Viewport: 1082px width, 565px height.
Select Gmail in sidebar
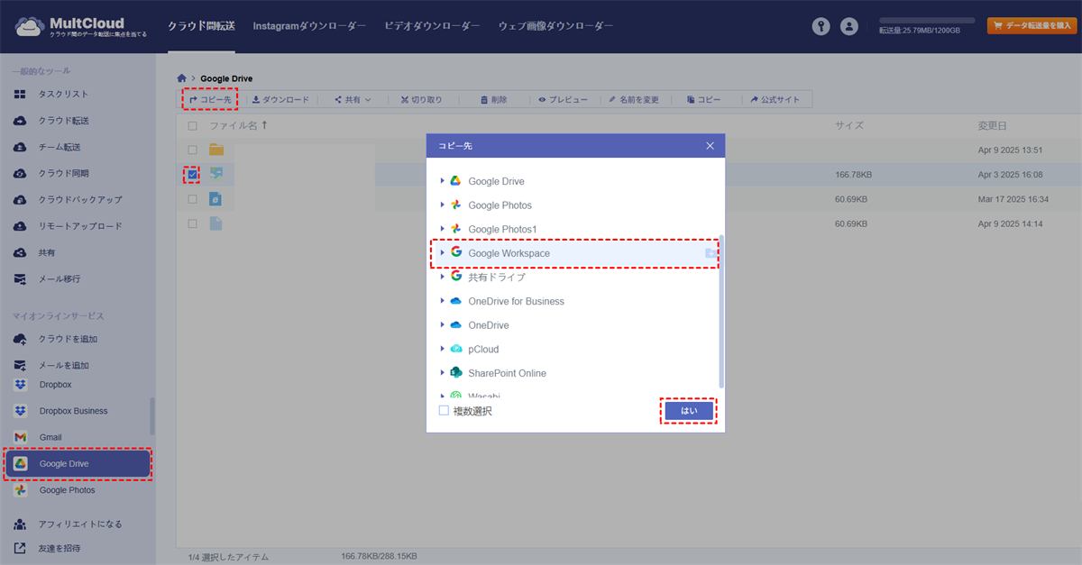tap(50, 437)
